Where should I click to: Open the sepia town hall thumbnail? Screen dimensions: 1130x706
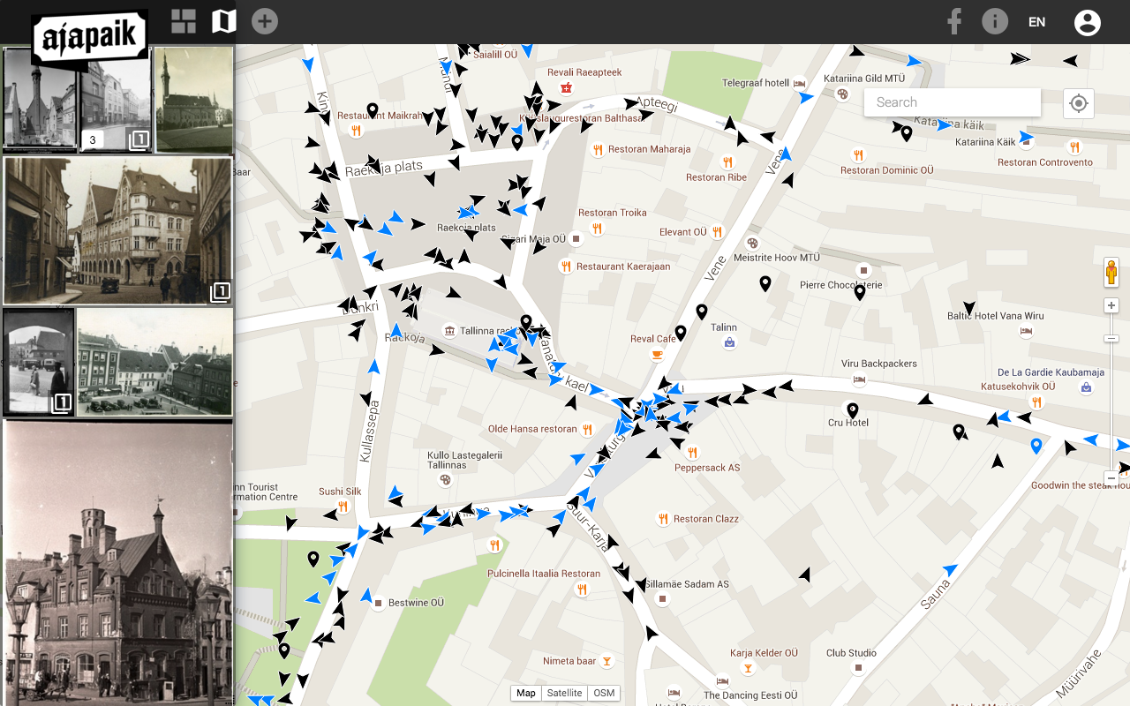194,99
